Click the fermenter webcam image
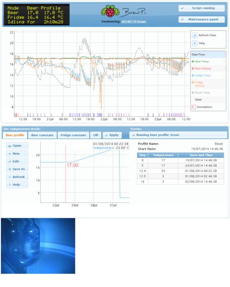The width and height of the screenshot is (230, 287). point(38,246)
